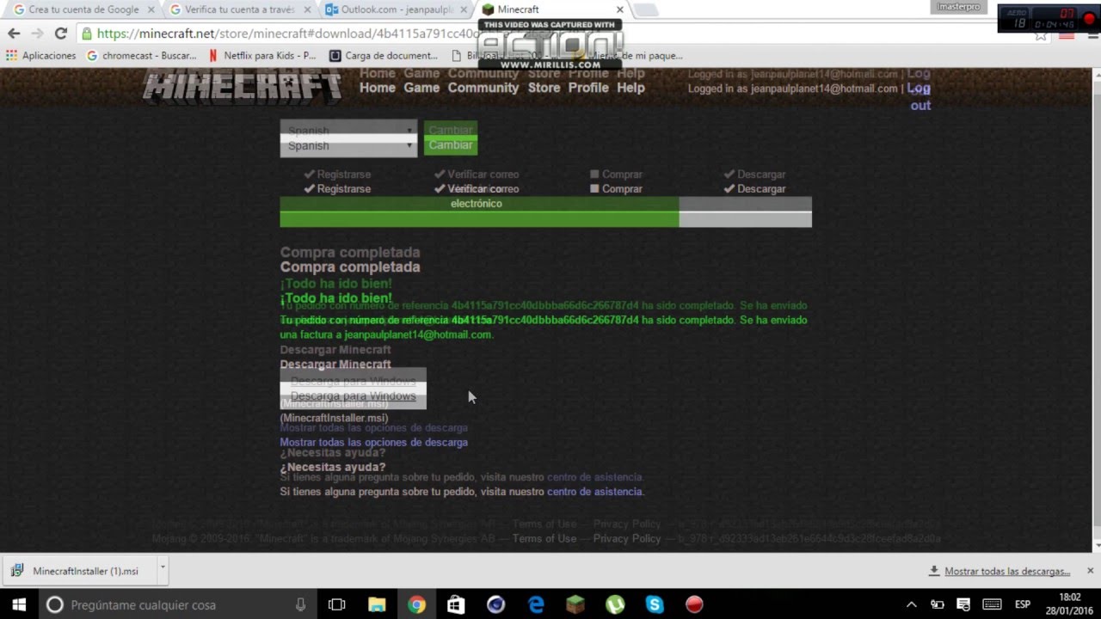Click the Log out link
1101x619 pixels.
click(x=920, y=96)
